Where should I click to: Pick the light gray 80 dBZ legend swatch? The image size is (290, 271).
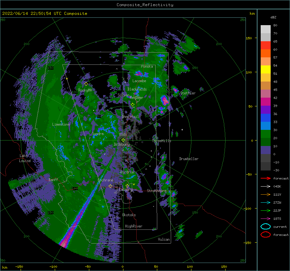click(266, 29)
